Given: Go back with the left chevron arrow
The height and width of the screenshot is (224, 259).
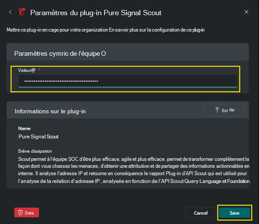Looking at the screenshot, I should [10, 12].
